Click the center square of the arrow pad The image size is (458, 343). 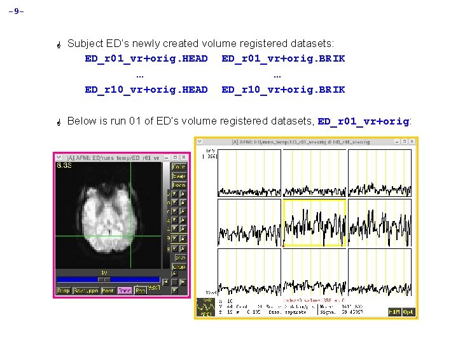(174, 282)
